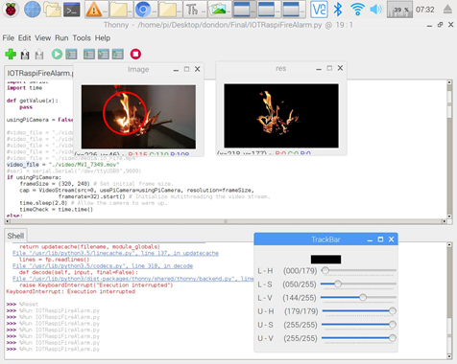Viewport: 457px width, 364px height.
Task: Click the Step into toolbar icon
Action: click(x=104, y=54)
